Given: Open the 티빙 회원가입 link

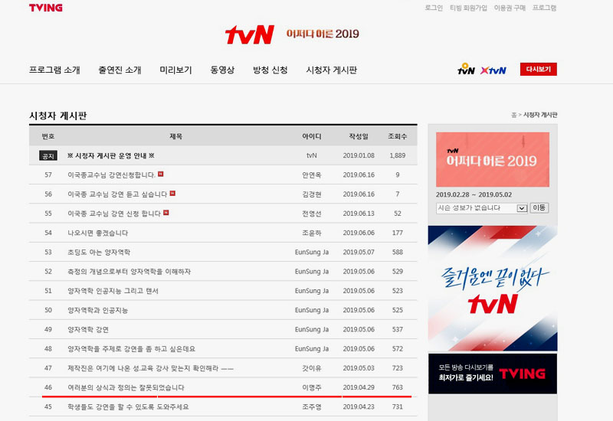Looking at the screenshot, I should [468, 8].
